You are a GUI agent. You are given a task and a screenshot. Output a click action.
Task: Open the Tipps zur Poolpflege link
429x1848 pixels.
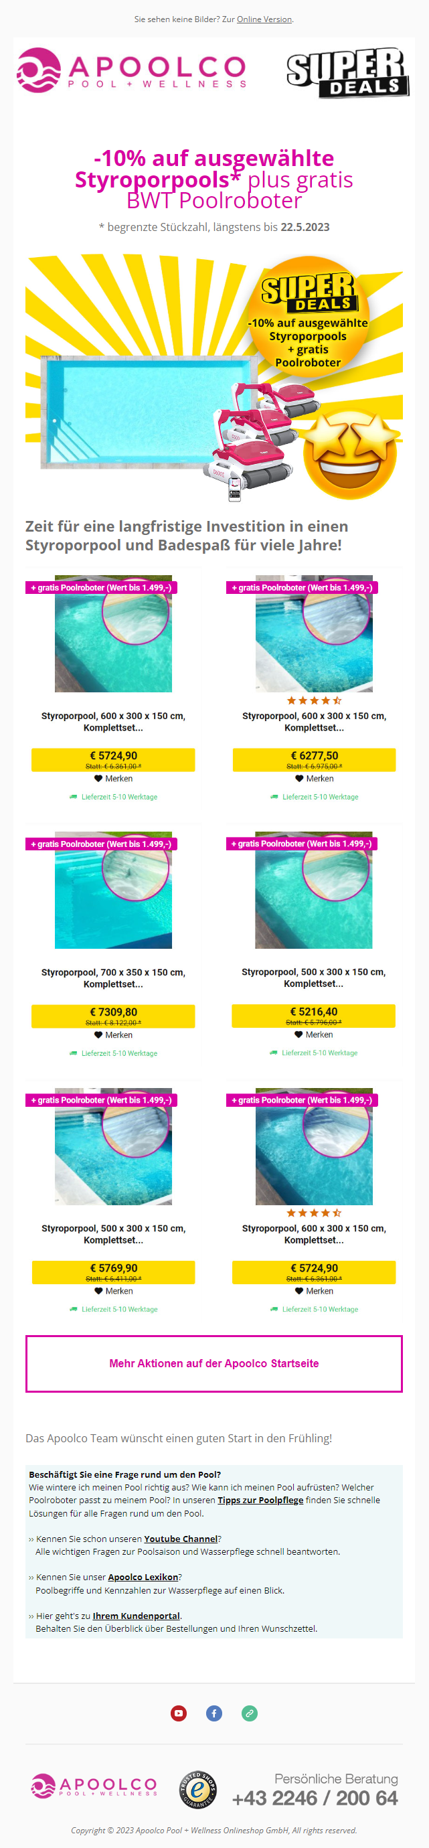(x=260, y=1500)
